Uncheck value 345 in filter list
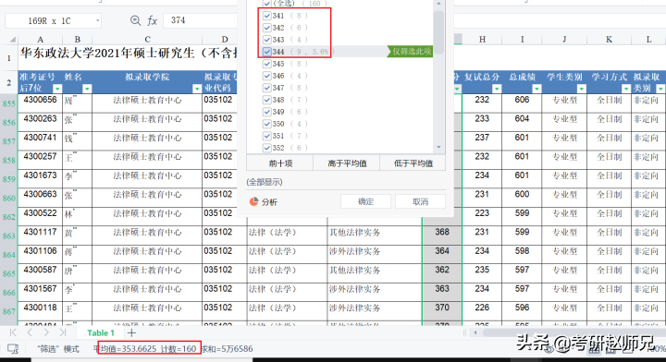 266,64
